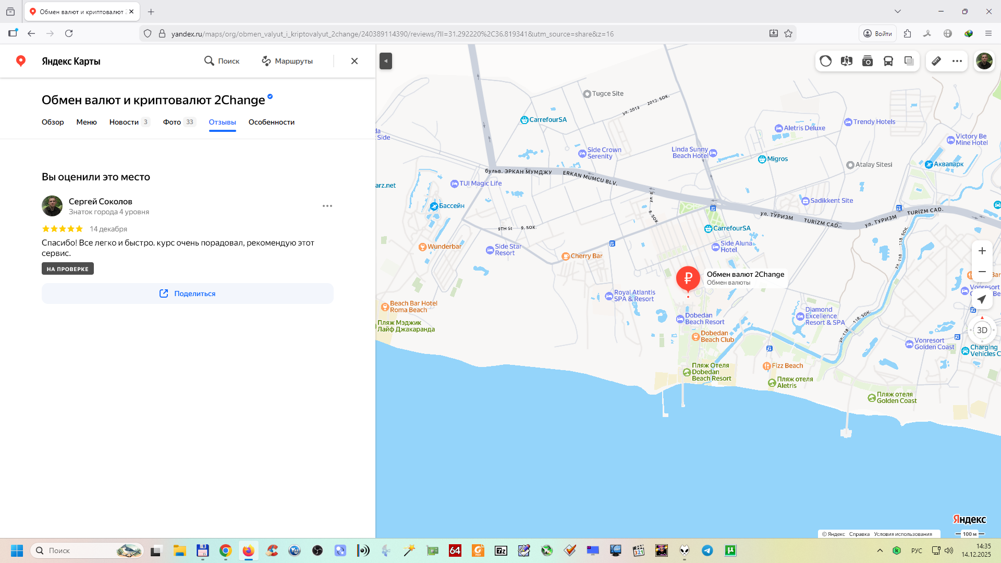
Task: Switch map to 3D tilt
Action: click(982, 330)
